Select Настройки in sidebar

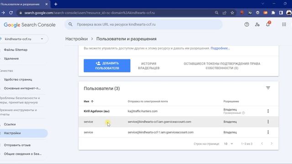click(24, 133)
